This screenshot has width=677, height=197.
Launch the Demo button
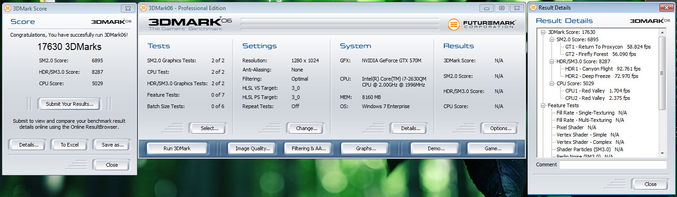pos(435,148)
